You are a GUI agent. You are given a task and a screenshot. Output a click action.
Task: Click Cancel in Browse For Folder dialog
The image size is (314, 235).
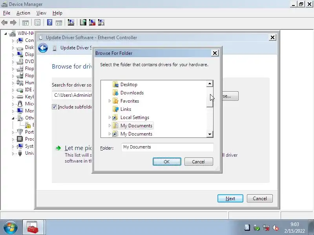[x=199, y=162]
